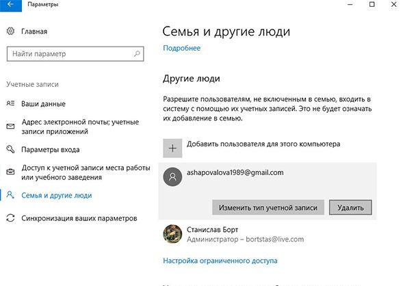The width and height of the screenshot is (403, 286).
Task: Open the Главная settings home
Action: pos(34,31)
